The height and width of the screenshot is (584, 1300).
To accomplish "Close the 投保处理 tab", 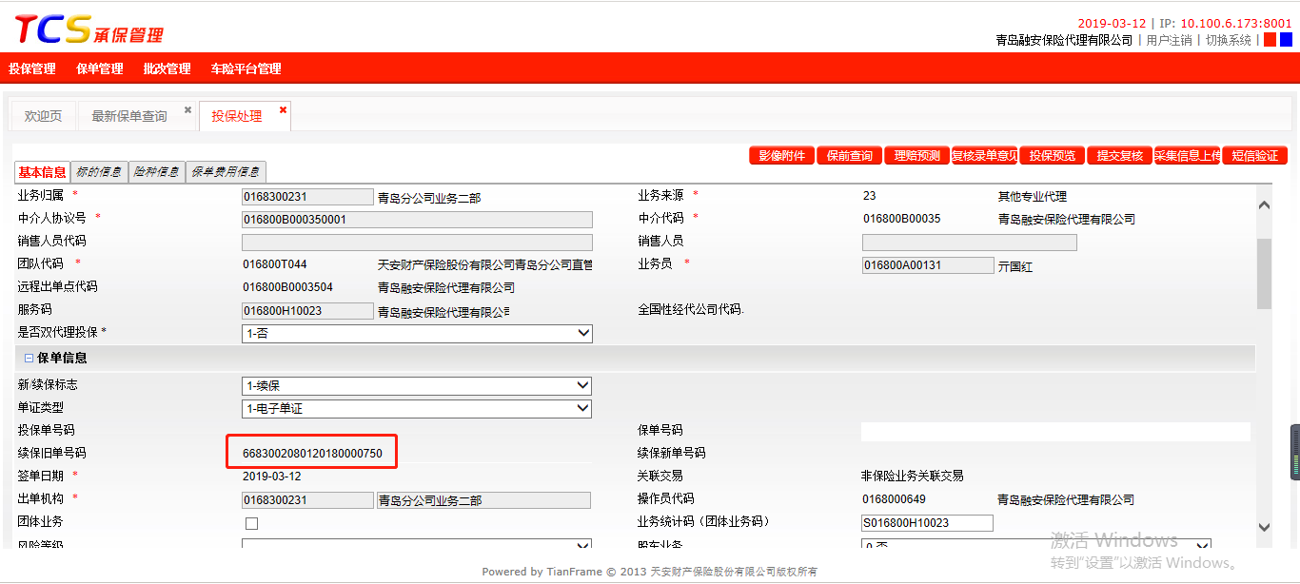I will (283, 110).
